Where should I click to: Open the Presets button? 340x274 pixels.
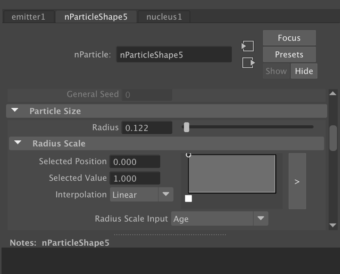(x=289, y=55)
